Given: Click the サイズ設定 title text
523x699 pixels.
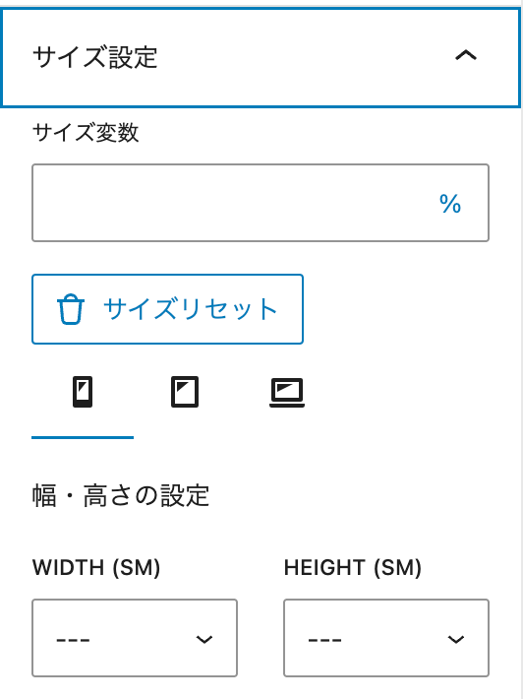Looking at the screenshot, I should tap(95, 57).
